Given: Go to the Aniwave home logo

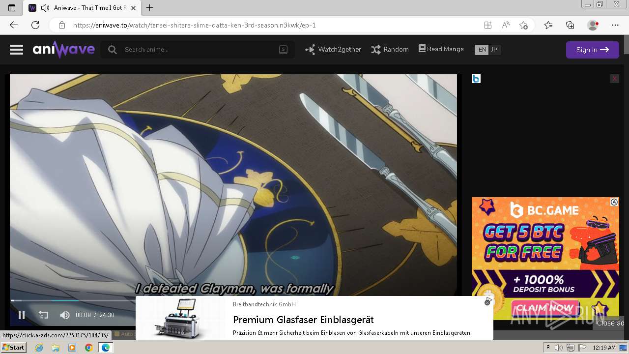Looking at the screenshot, I should point(63,49).
